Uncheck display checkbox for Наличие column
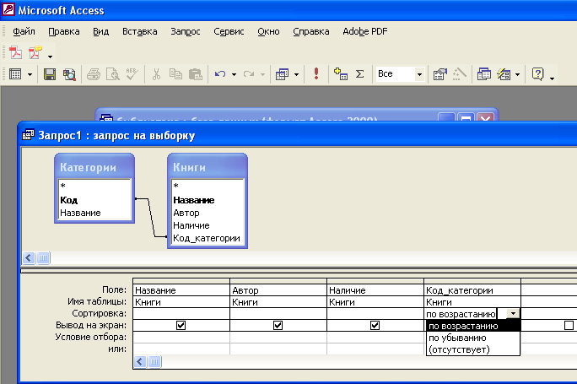The image size is (577, 384). 375,326
